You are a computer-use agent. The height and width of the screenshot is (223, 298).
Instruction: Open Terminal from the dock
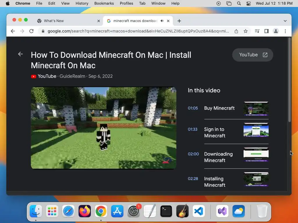[166, 211]
